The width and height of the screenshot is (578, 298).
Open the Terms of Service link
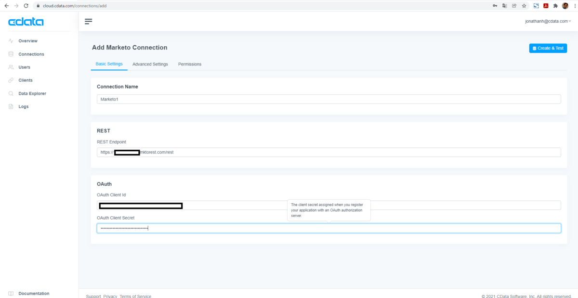[135, 296]
